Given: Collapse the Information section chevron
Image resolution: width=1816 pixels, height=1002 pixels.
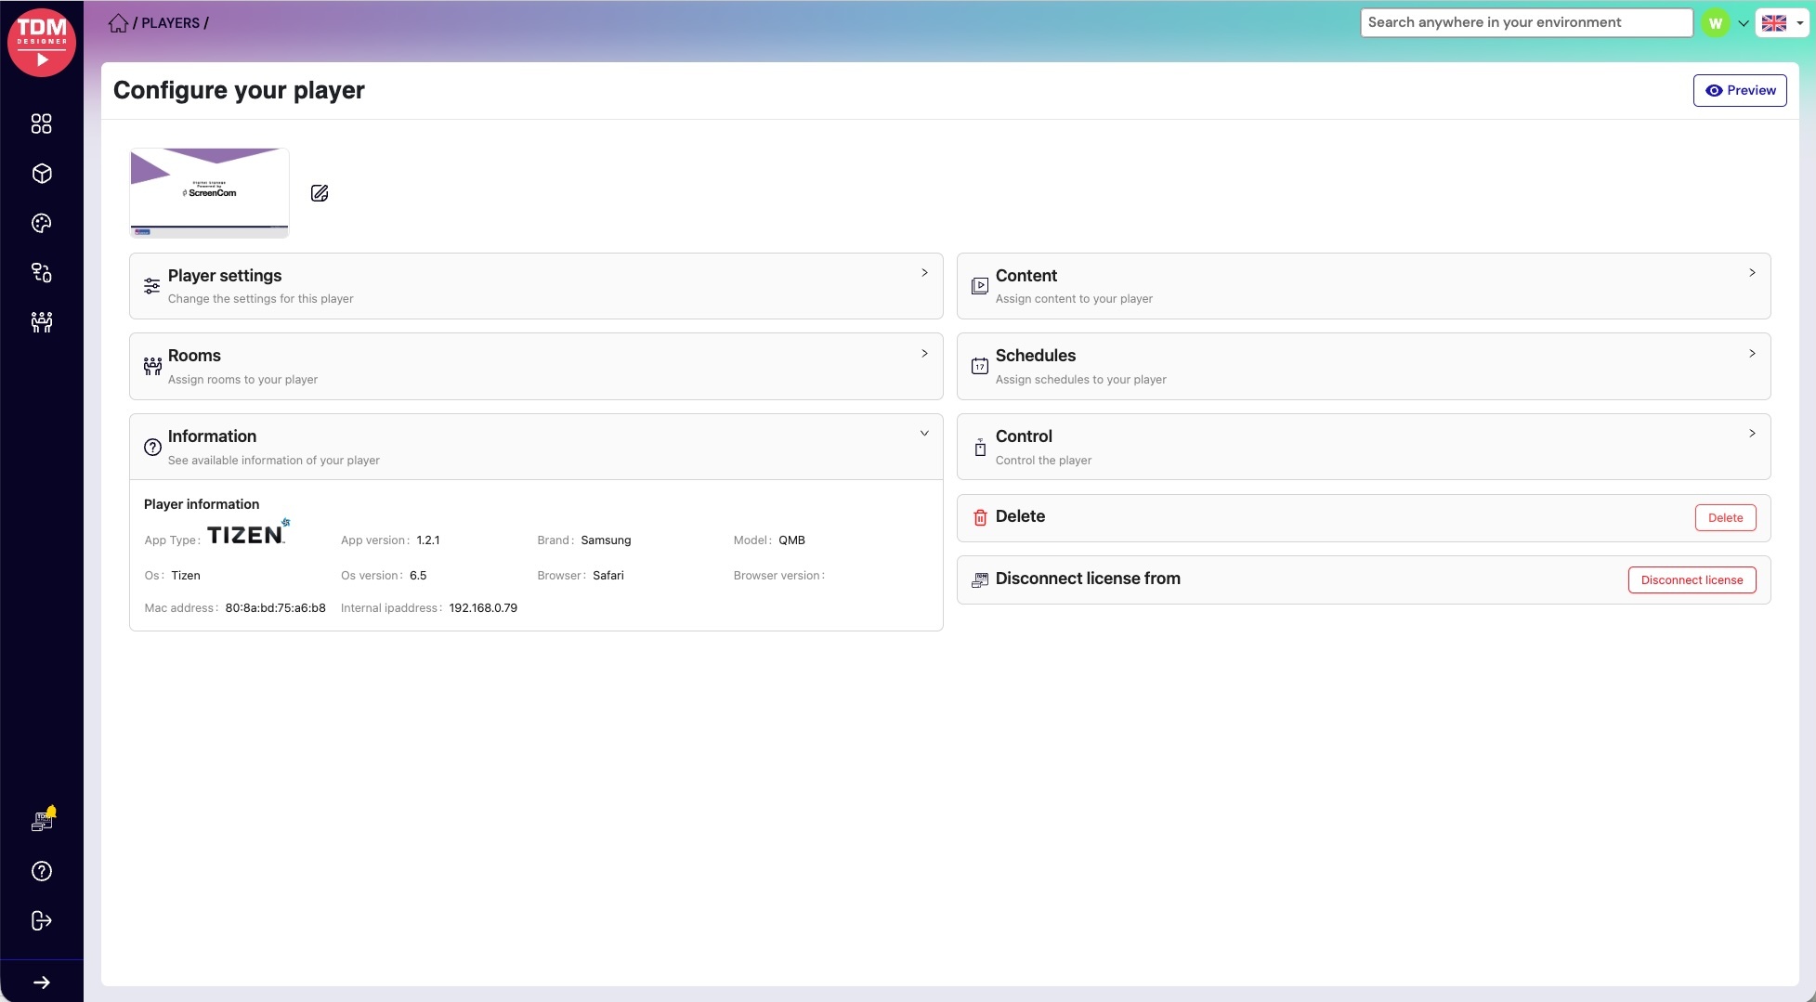Looking at the screenshot, I should (x=924, y=434).
